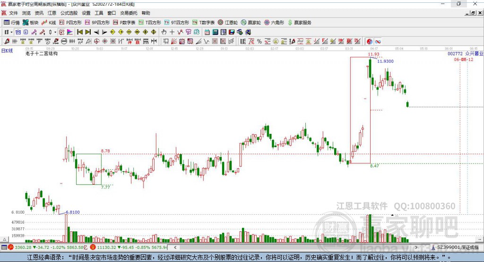Open the 交易委托 menu

tap(129, 13)
